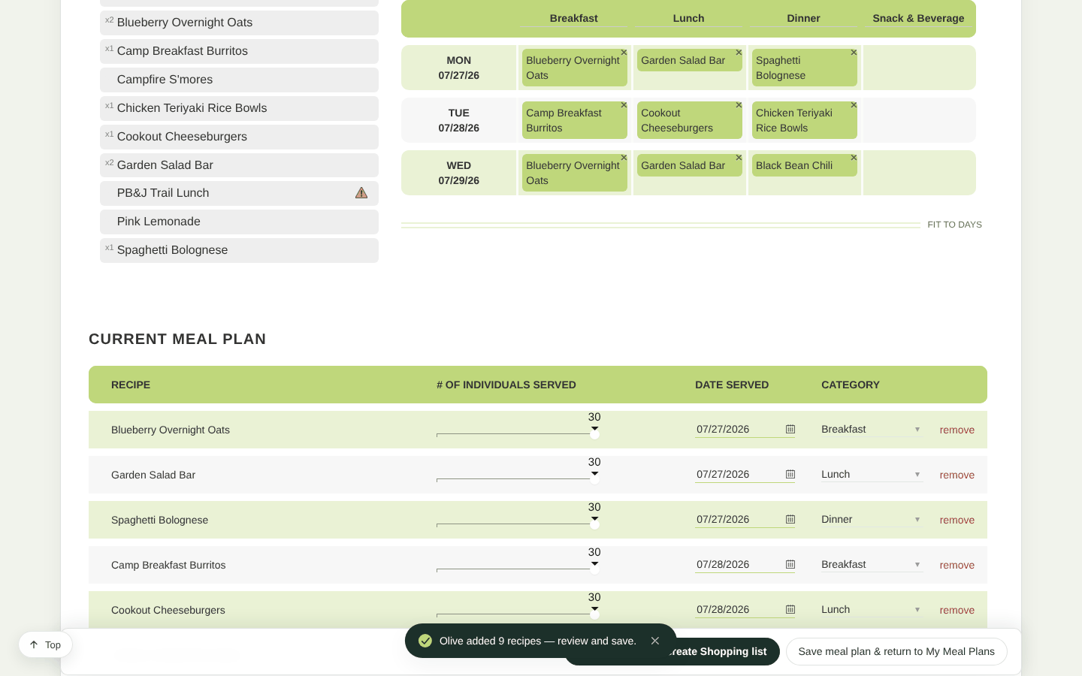Viewport: 1082px width, 676px height.
Task: Remove Black Bean Chili from Wednesday dinner
Action: coord(854,158)
